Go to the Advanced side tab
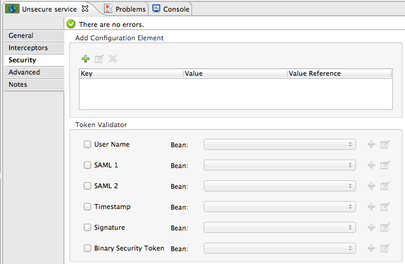Viewport: 405px width, 264px height. point(24,72)
